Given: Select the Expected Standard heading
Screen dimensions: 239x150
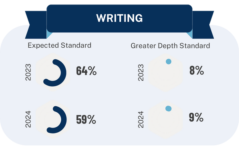Looking at the screenshot, I should [x=59, y=45].
